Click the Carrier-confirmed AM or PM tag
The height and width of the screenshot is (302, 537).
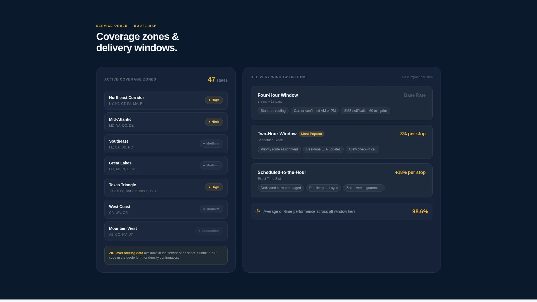pyautogui.click(x=315, y=111)
